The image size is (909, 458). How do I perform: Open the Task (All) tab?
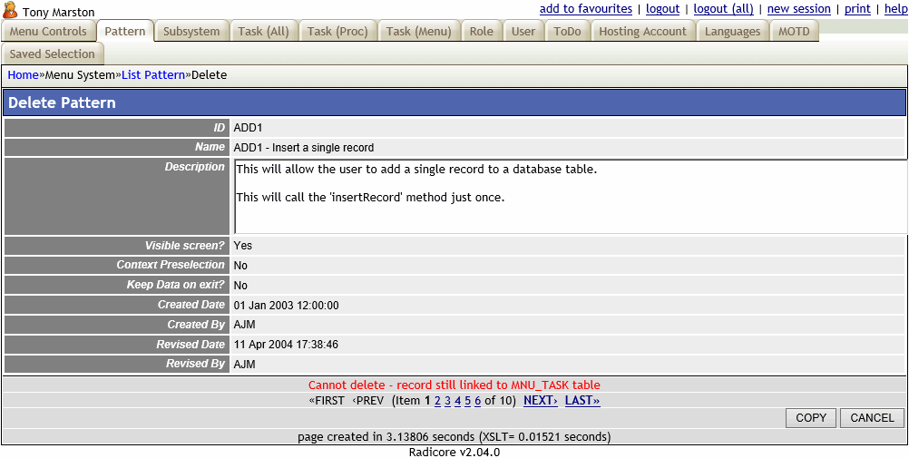point(263,32)
